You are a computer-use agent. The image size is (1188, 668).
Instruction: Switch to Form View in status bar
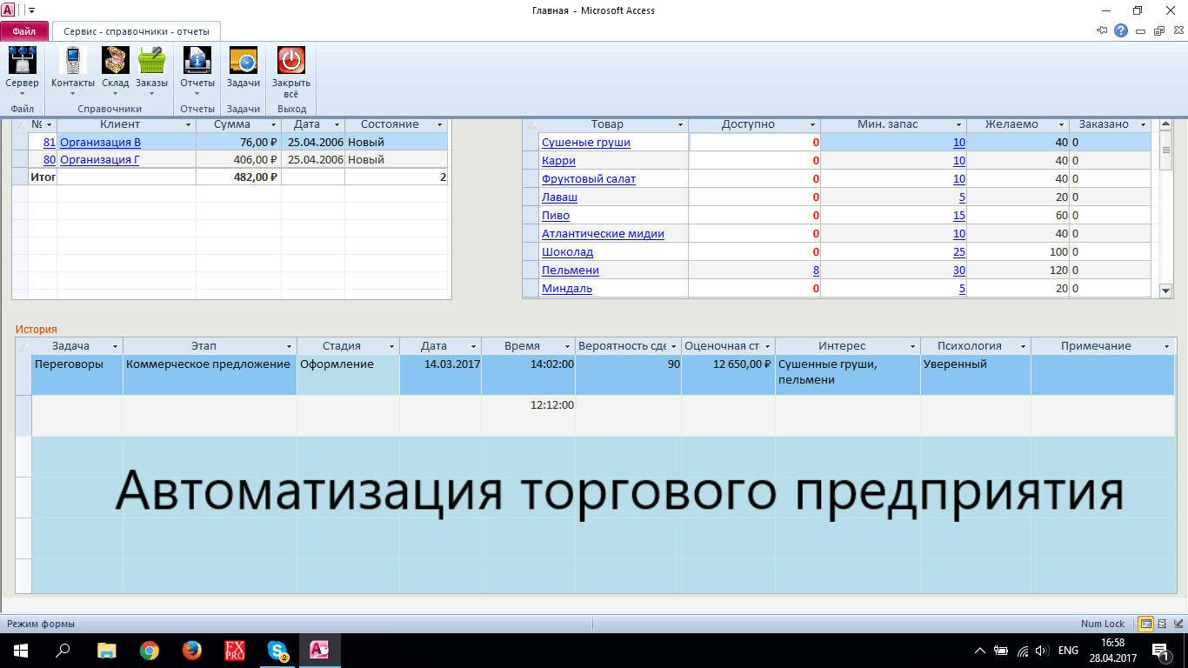point(1146,624)
